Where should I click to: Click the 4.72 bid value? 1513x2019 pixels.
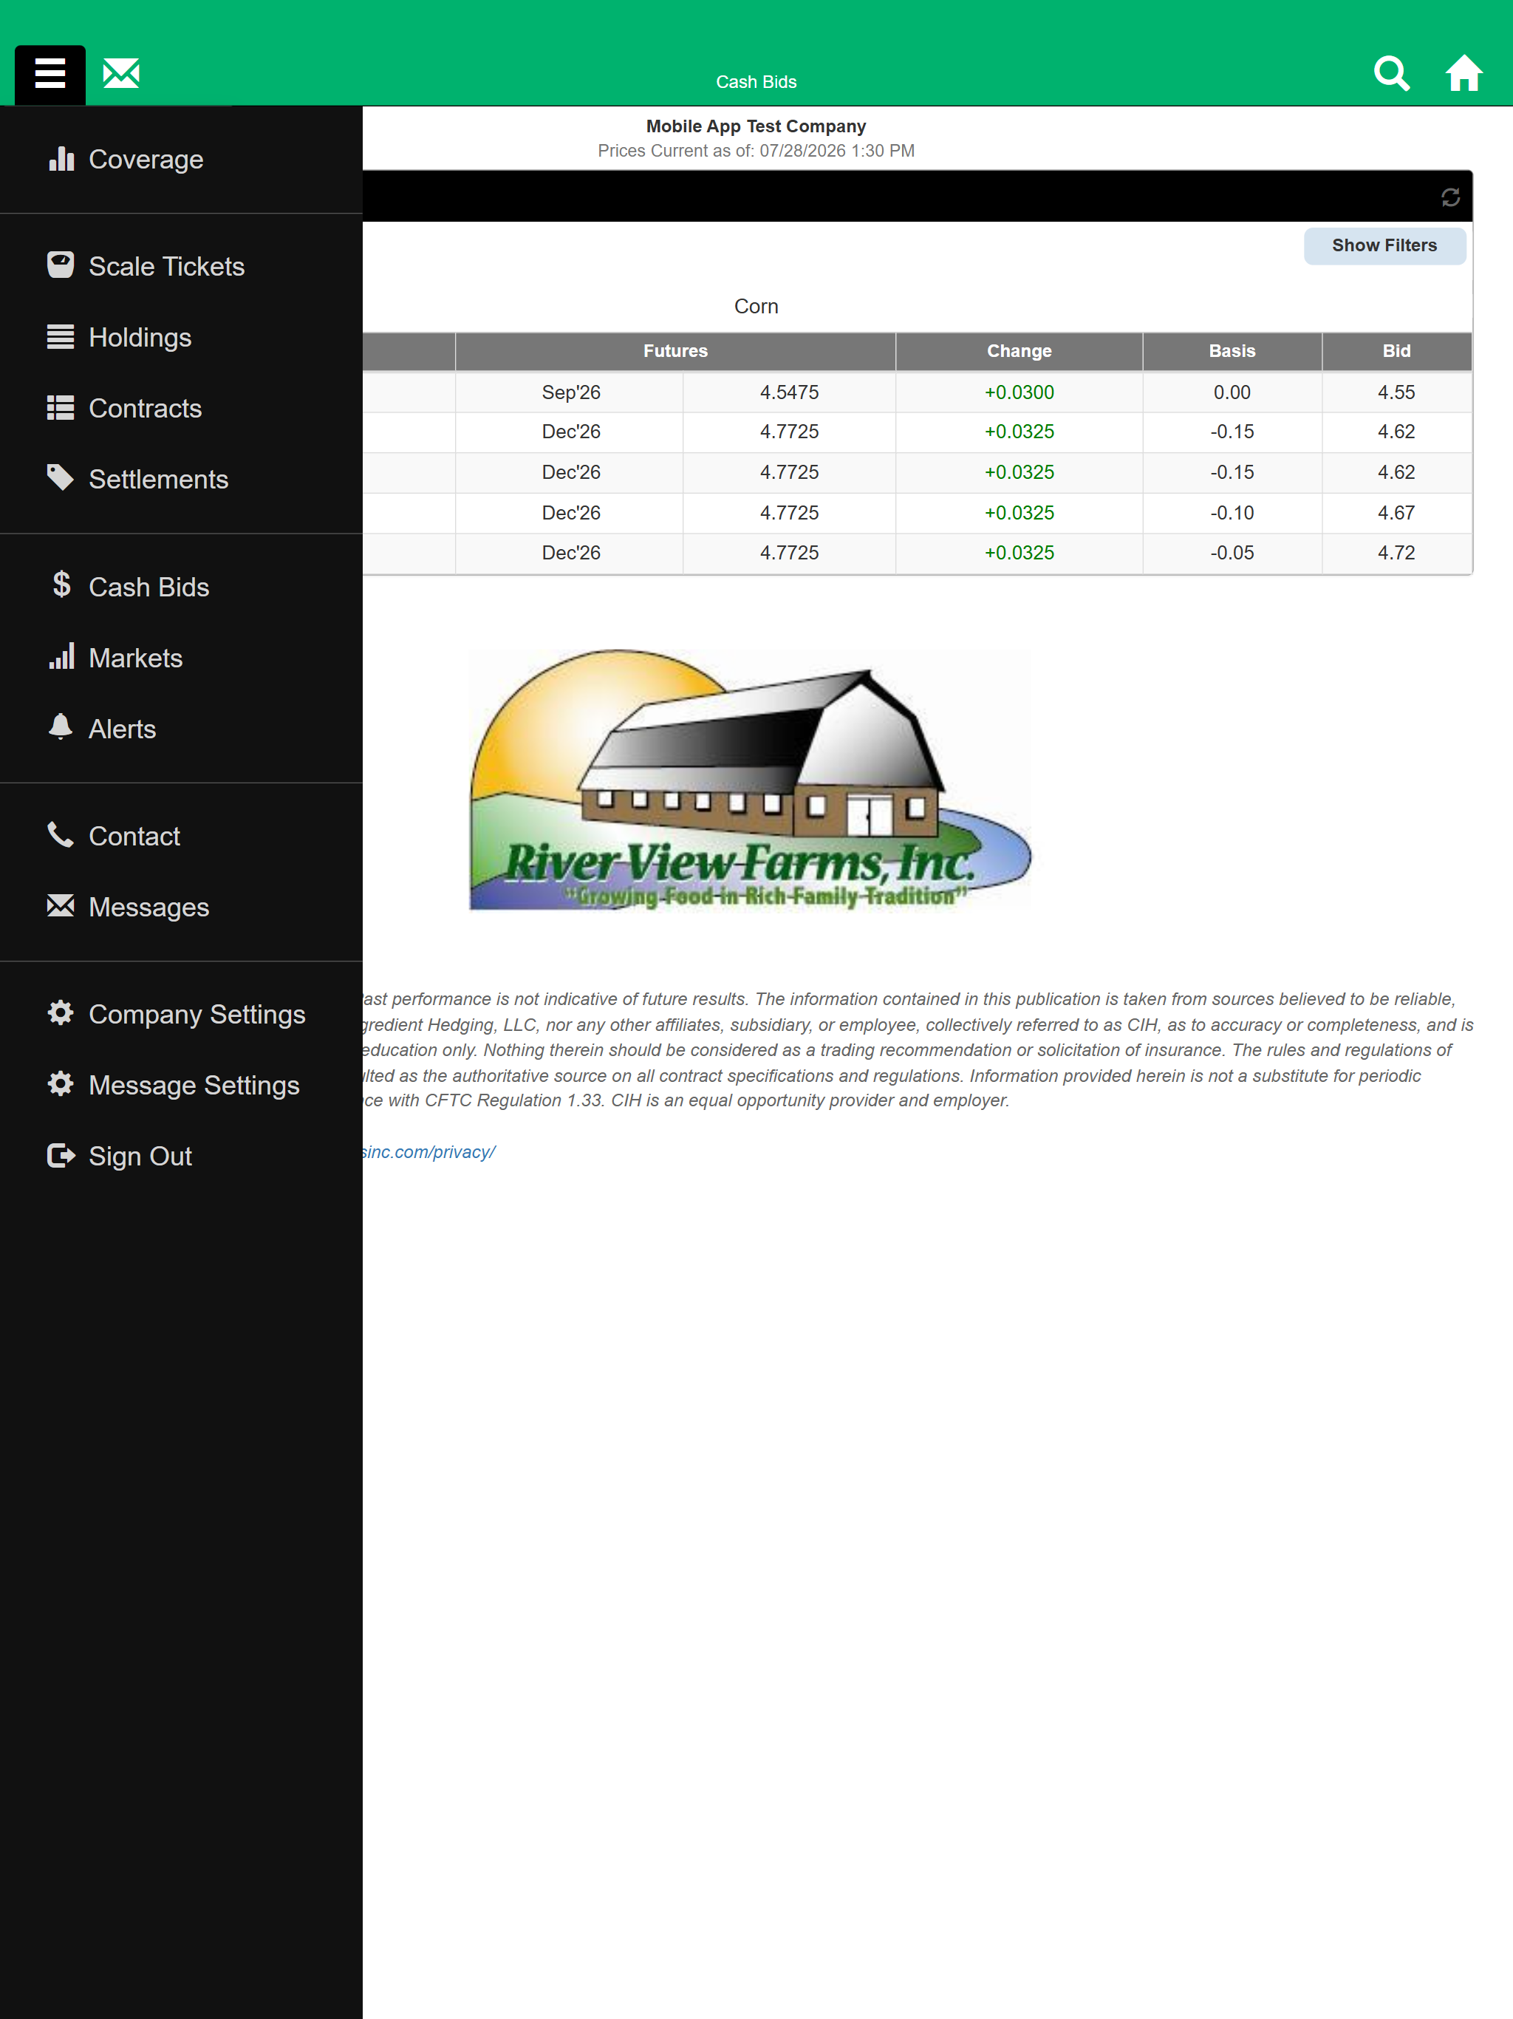click(1396, 553)
